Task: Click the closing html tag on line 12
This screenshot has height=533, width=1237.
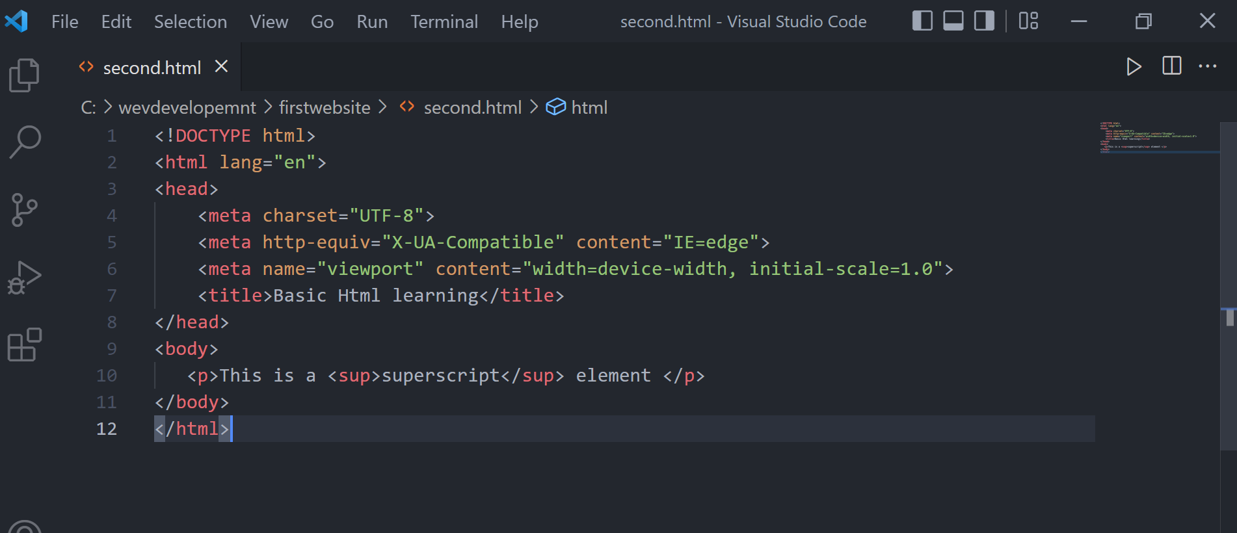Action: click(x=192, y=428)
